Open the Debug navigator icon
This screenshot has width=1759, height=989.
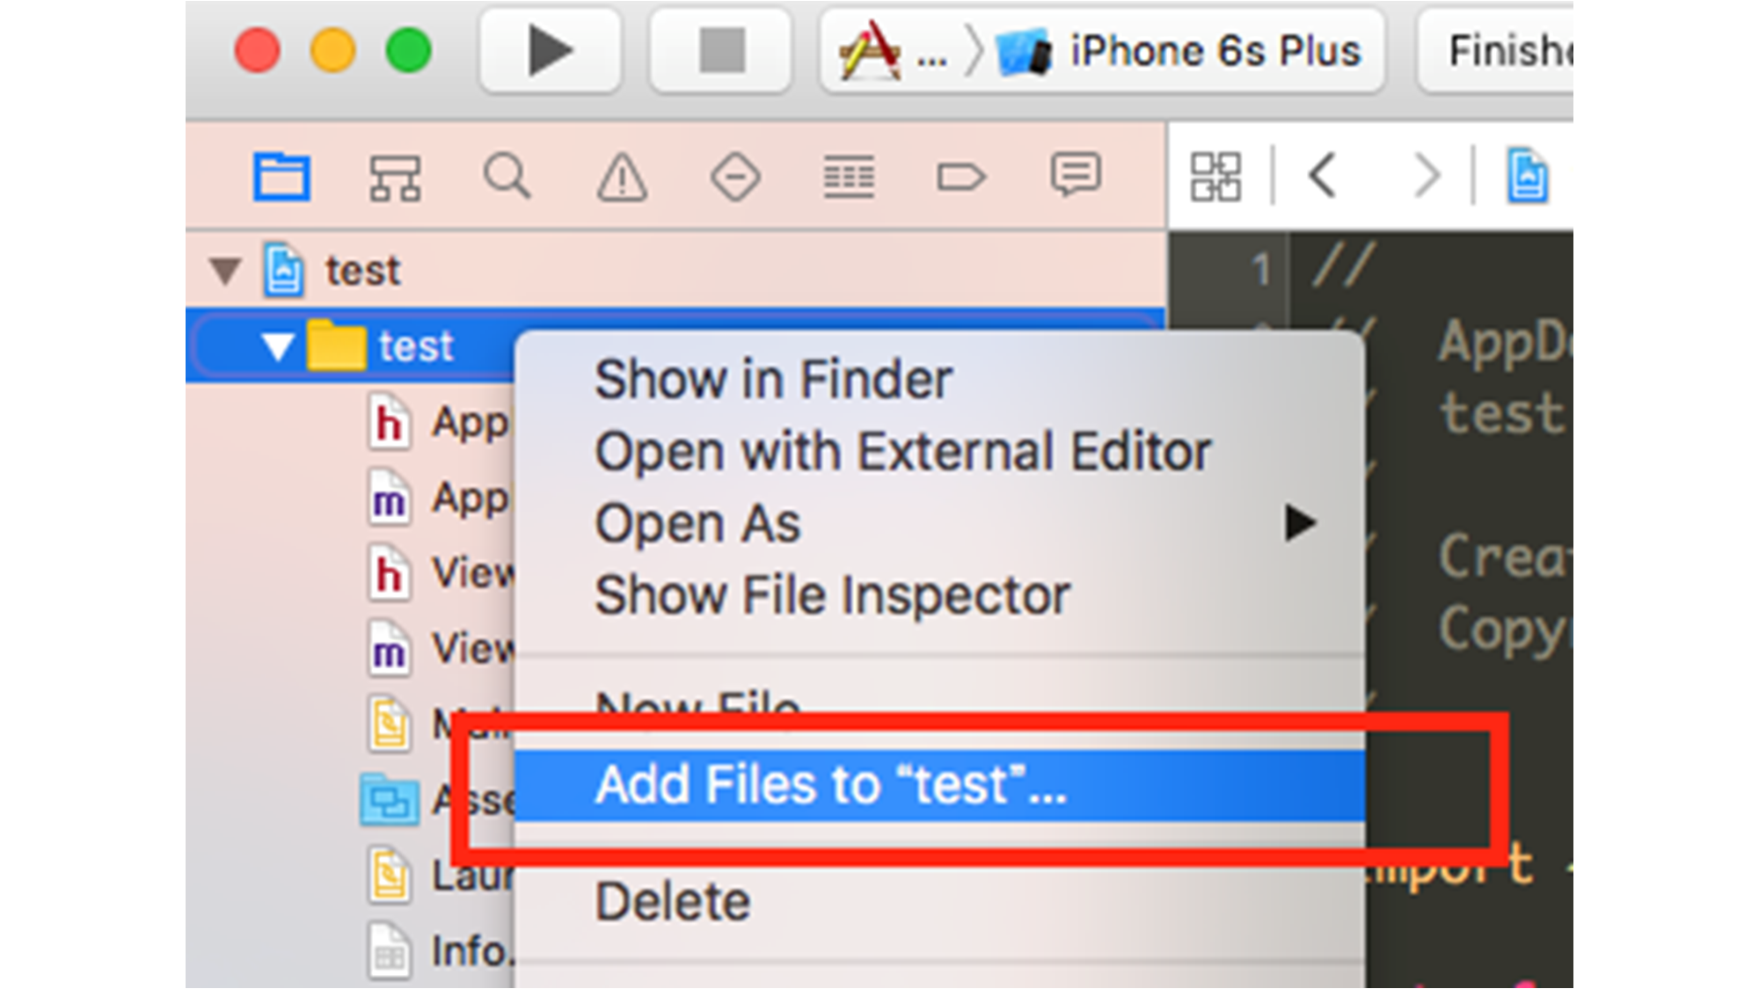click(x=849, y=177)
